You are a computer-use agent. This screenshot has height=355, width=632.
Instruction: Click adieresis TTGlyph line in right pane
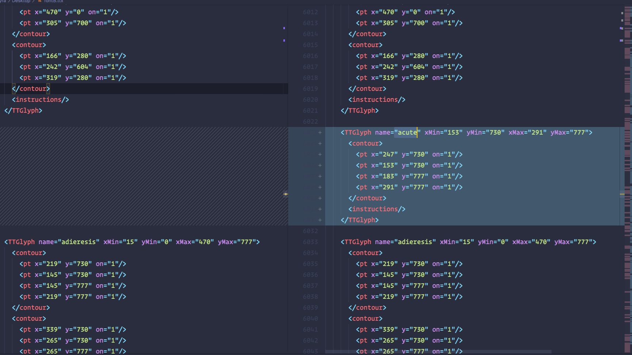click(468, 242)
